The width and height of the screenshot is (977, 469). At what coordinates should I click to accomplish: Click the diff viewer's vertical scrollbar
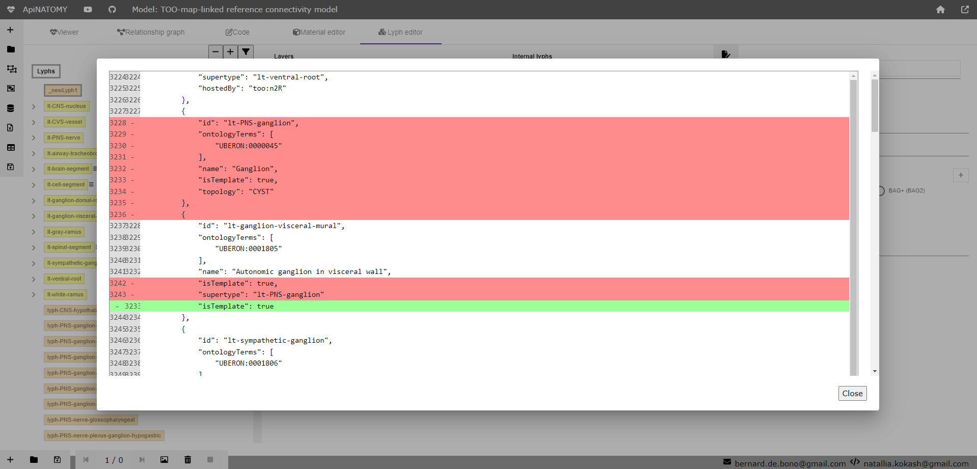[854, 224]
